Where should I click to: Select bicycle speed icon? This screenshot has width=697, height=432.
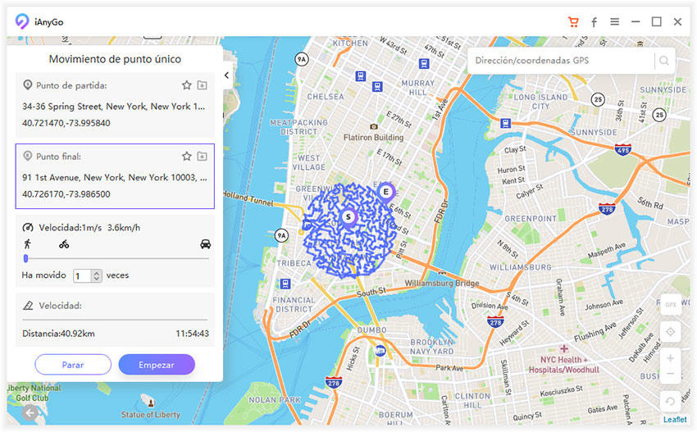[x=64, y=244]
